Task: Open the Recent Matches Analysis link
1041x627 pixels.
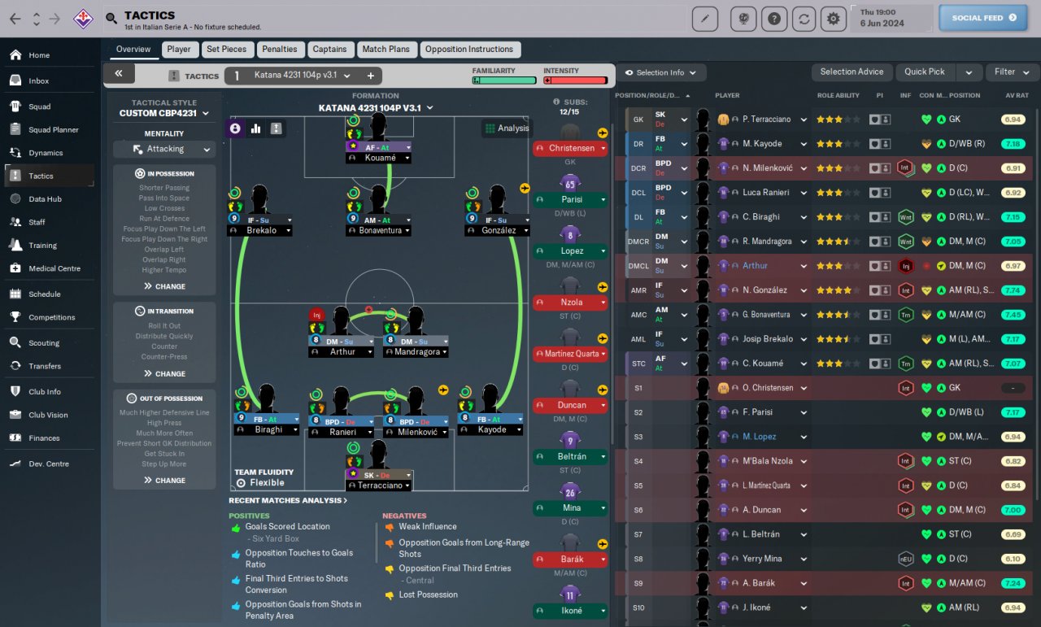Action: click(288, 501)
